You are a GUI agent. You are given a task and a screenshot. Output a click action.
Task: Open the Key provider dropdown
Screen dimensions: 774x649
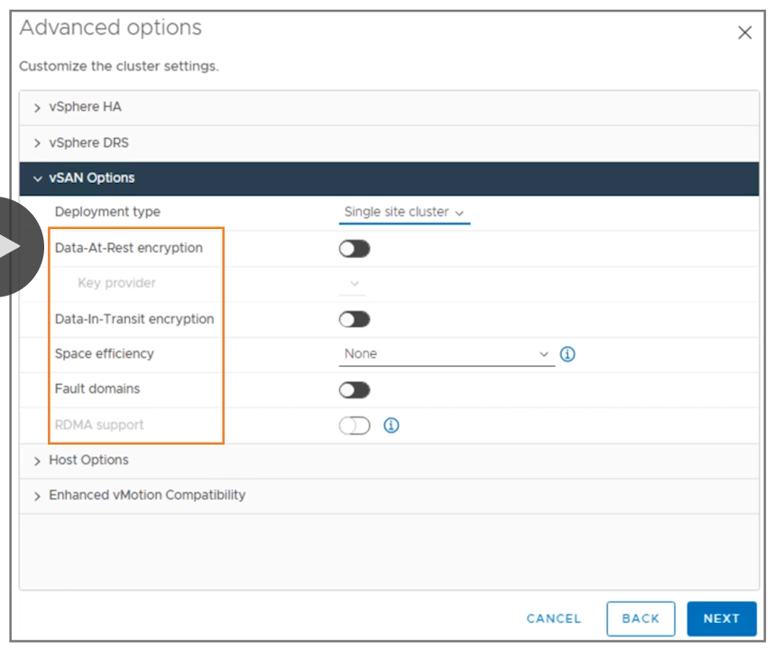pyautogui.click(x=354, y=284)
